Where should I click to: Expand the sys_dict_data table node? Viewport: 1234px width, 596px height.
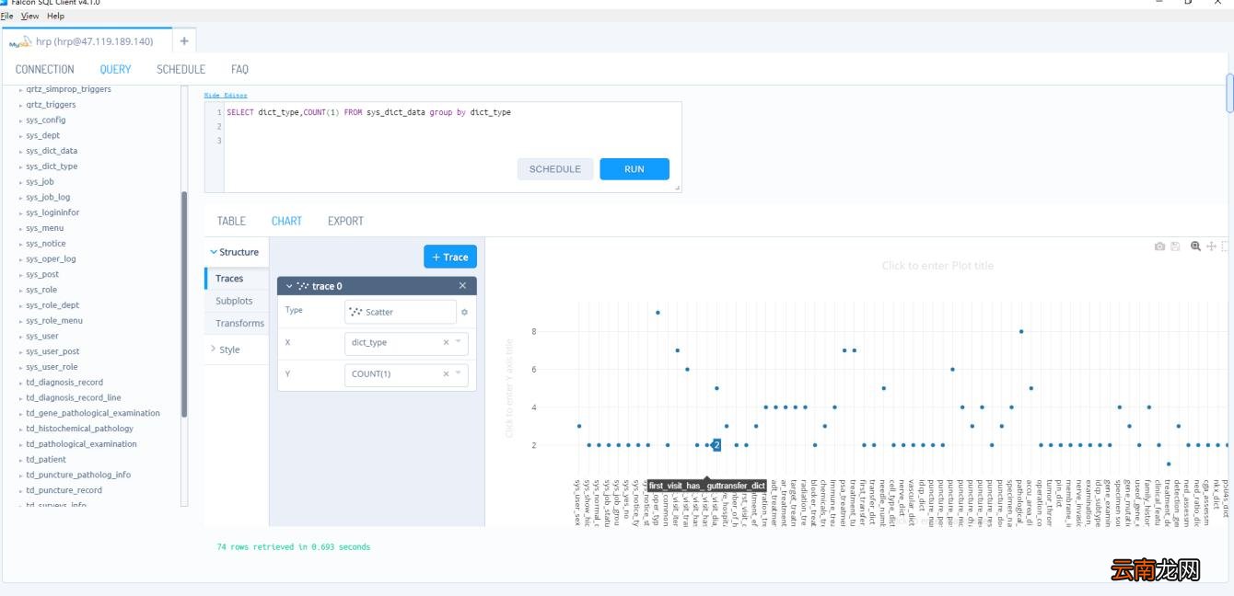click(20, 151)
